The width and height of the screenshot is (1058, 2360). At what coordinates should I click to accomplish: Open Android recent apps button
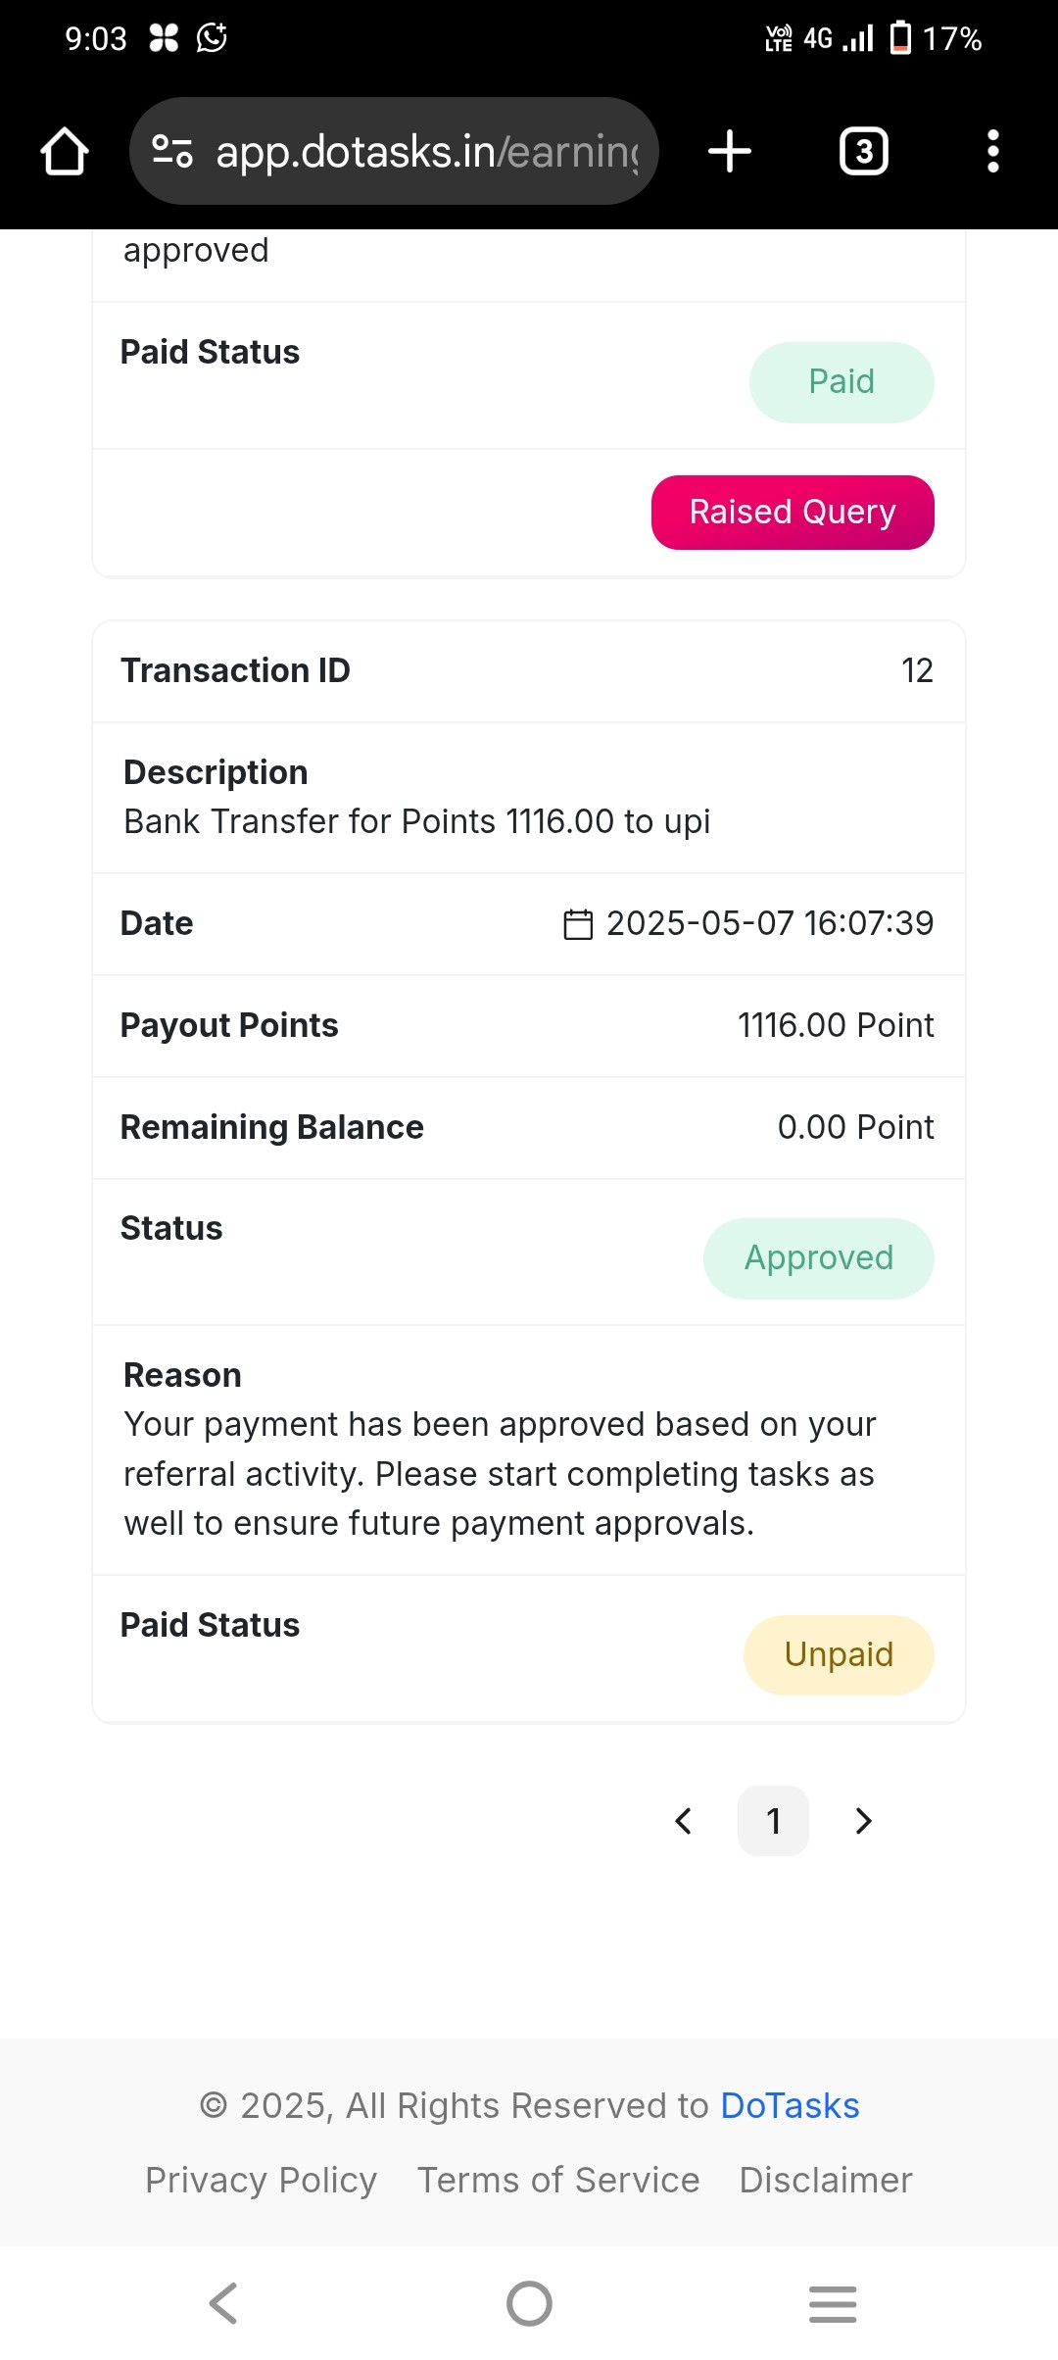click(833, 2303)
